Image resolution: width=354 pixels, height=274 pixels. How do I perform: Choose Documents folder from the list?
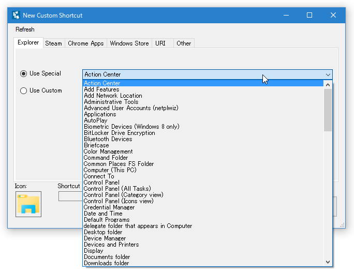pos(203,257)
